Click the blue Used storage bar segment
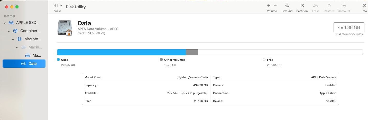 [x=121, y=52]
